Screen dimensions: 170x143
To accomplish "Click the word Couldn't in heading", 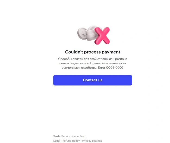I will [74, 52].
